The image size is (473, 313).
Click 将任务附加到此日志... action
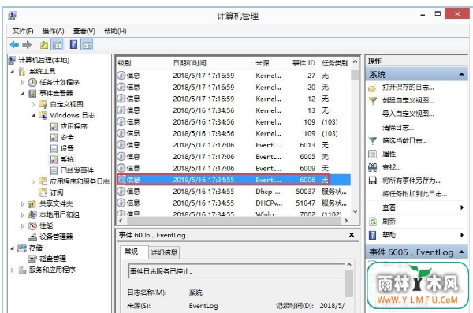coord(415,194)
